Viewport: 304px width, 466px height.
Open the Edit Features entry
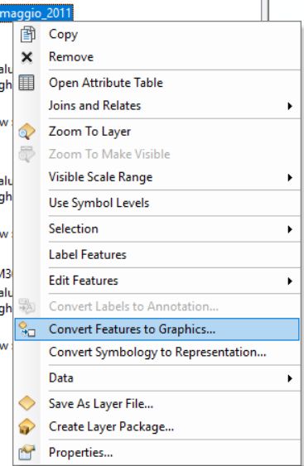pos(157,281)
